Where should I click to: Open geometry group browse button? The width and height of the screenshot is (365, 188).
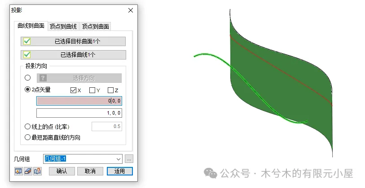click(x=129, y=159)
